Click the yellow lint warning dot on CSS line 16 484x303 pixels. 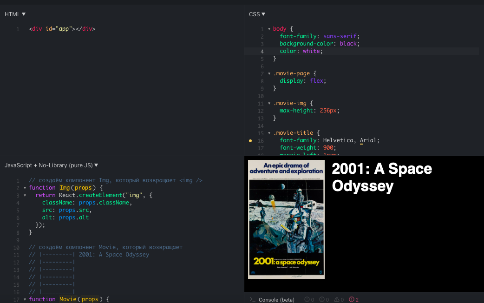point(251,140)
